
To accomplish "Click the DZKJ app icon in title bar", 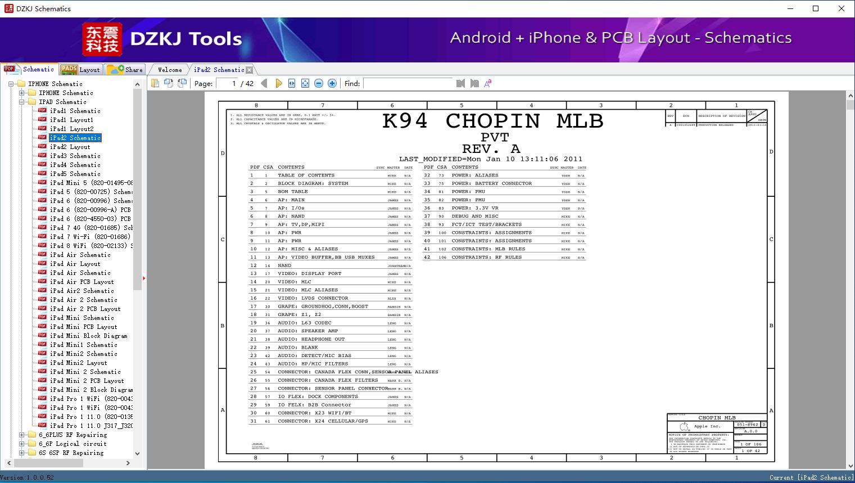I will point(8,8).
